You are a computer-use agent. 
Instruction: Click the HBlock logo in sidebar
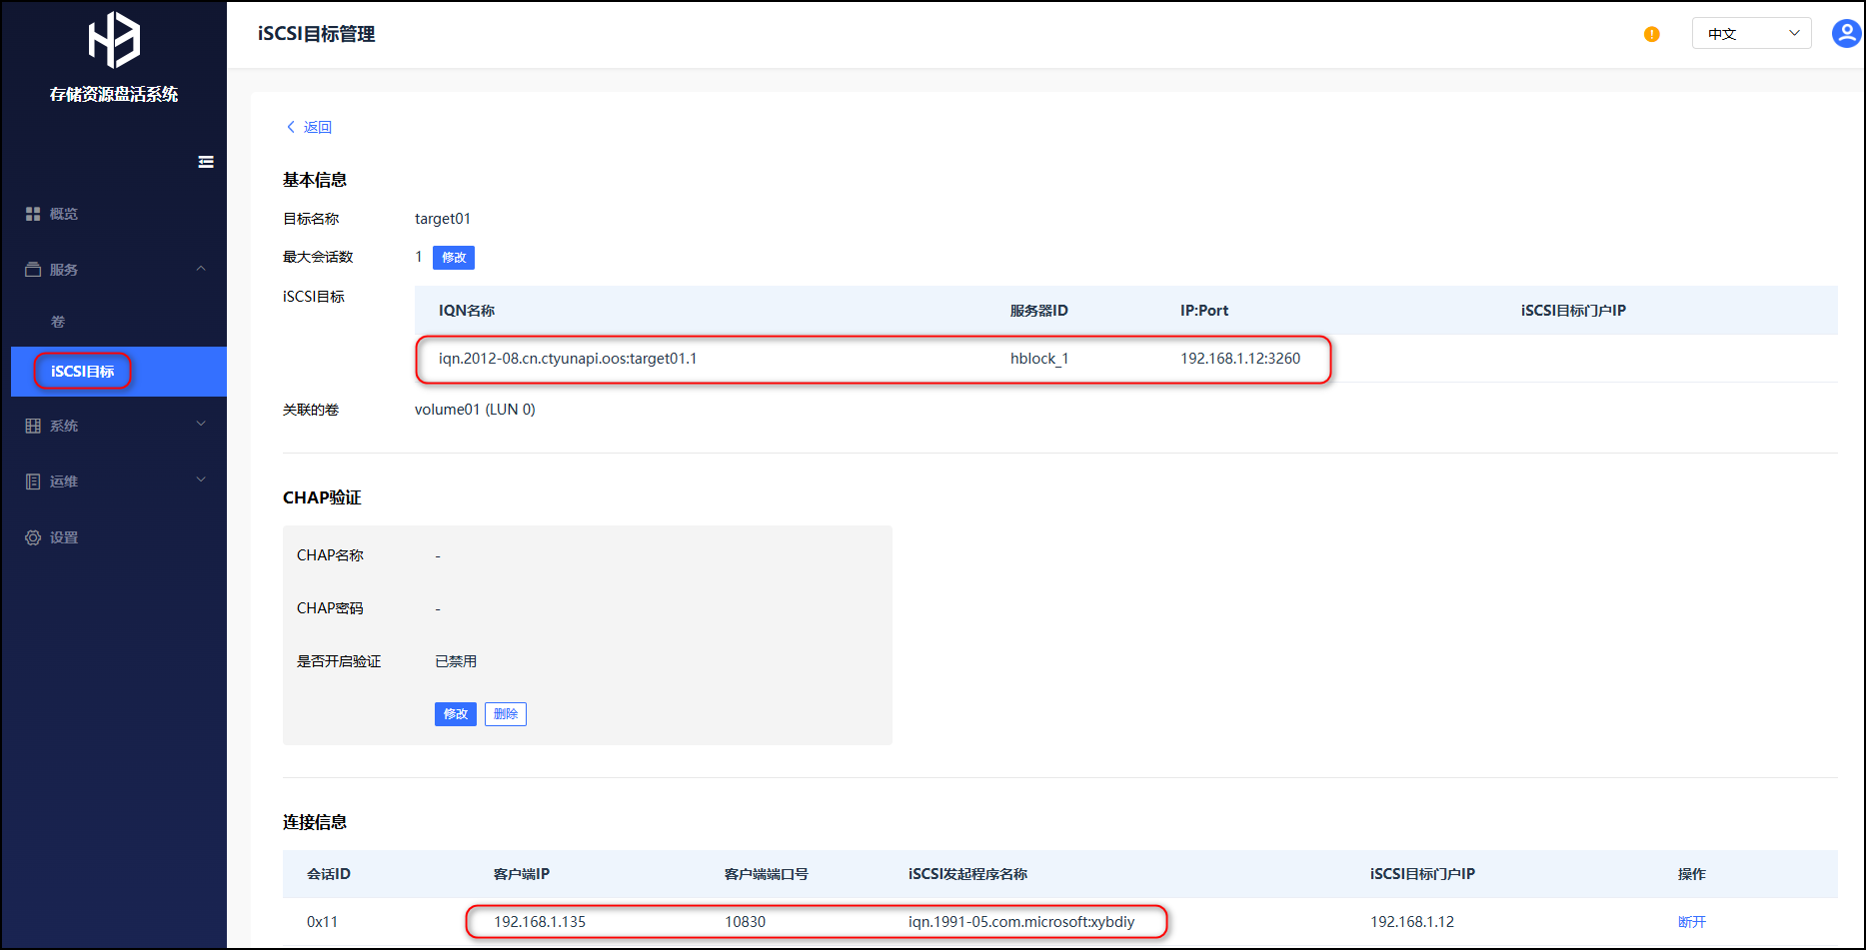point(114,40)
